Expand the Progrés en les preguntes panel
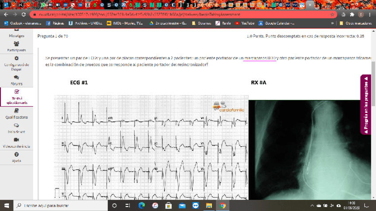Image resolution: width=376 pixels, height=211 pixels. [x=366, y=104]
